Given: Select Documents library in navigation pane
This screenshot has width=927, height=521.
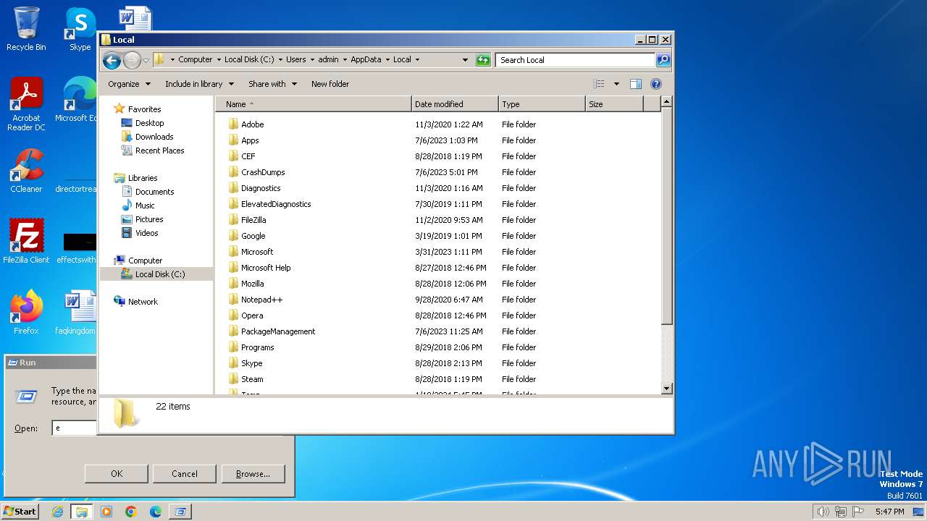Looking at the screenshot, I should click(x=154, y=192).
